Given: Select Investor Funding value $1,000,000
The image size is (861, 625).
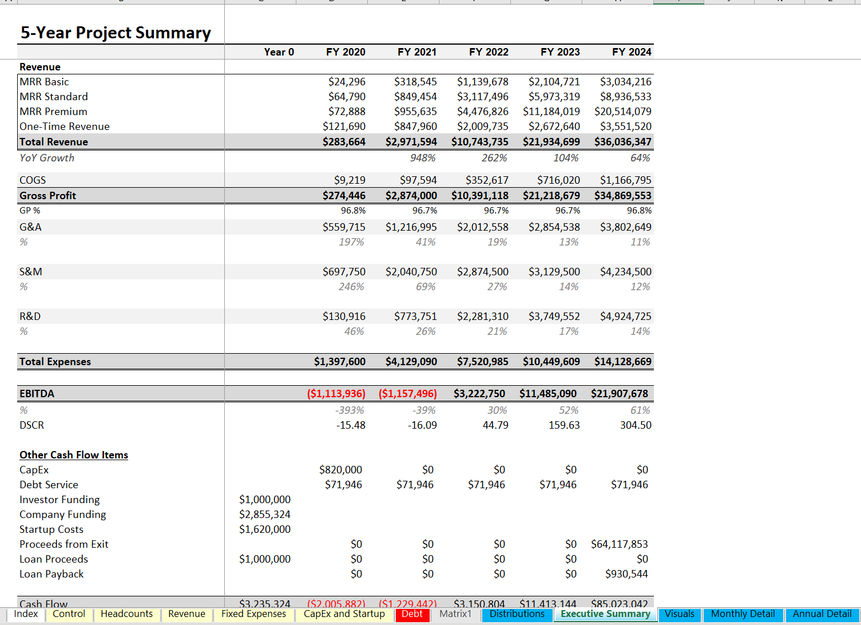Looking at the screenshot, I should (x=265, y=500).
